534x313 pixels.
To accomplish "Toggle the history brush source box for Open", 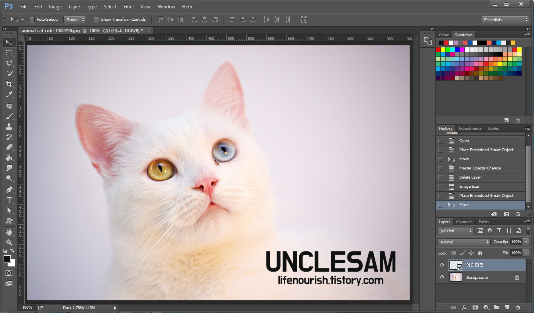I will (440, 141).
